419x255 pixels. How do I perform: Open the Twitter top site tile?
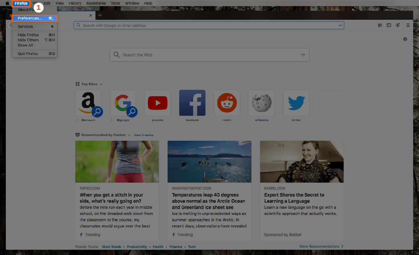coord(296,103)
